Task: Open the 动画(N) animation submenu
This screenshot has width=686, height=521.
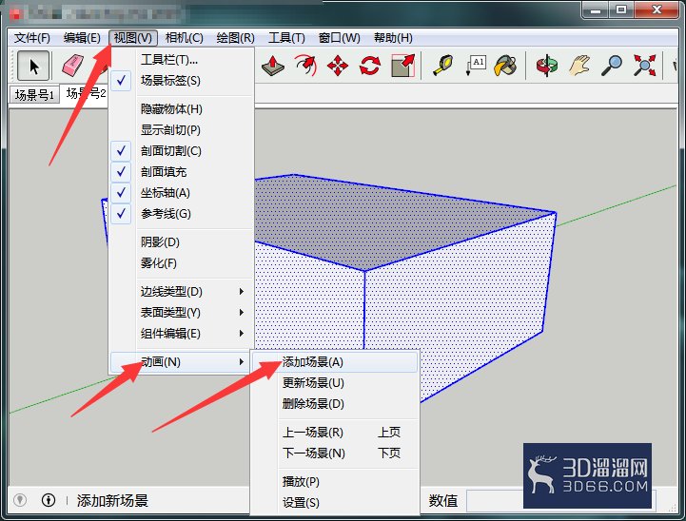Action: pos(182,362)
